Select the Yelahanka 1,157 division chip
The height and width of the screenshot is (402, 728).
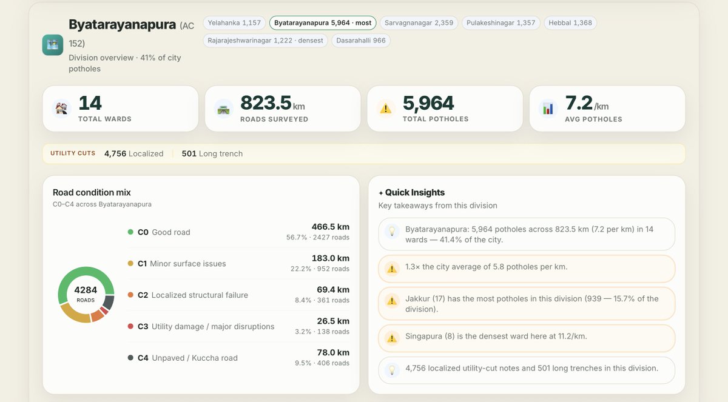pyautogui.click(x=234, y=23)
